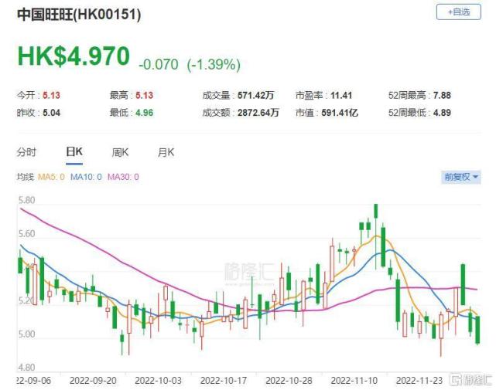Click the 2022-09-20 date on the axis

tap(93, 381)
